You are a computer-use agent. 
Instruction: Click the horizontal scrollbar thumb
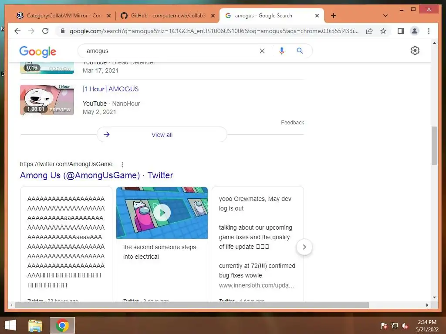point(192,305)
